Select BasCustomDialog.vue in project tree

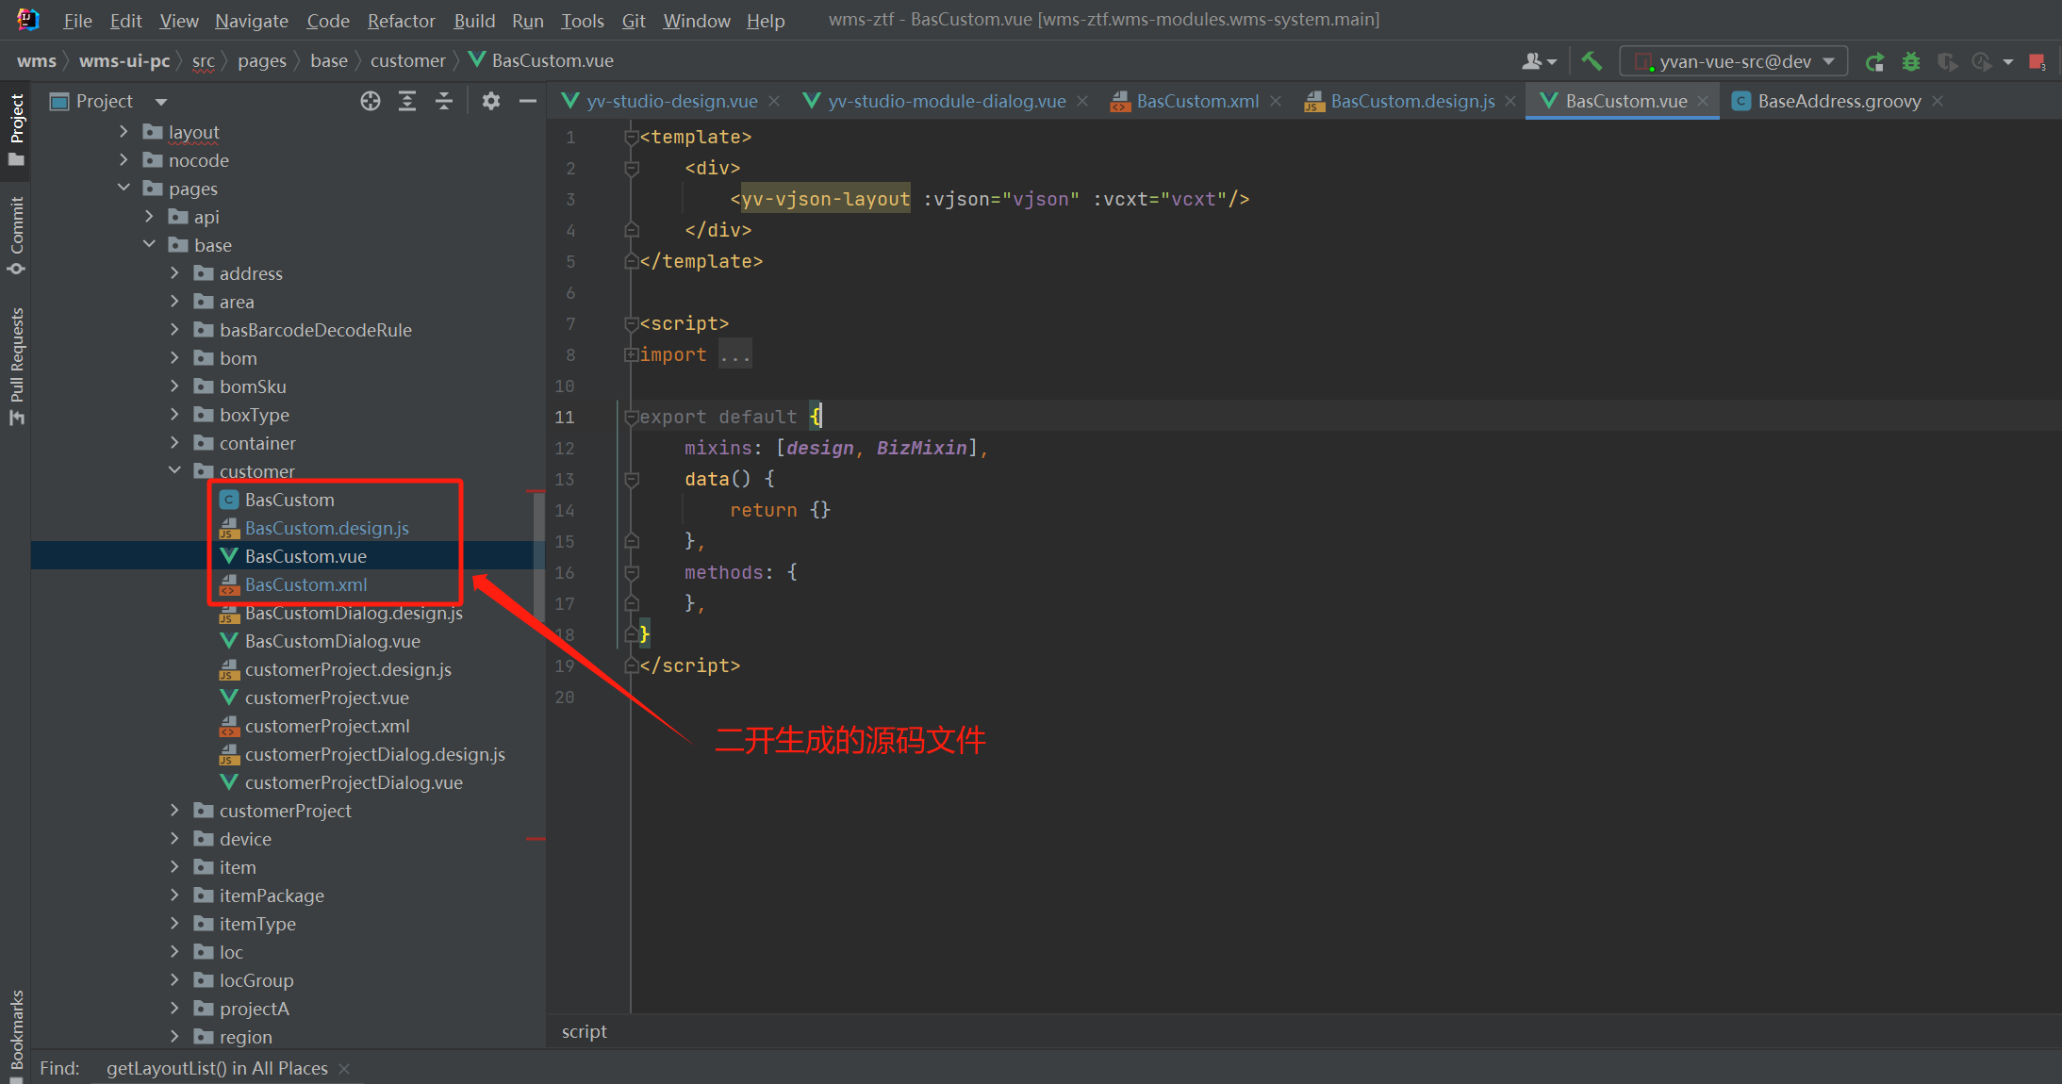click(x=332, y=641)
